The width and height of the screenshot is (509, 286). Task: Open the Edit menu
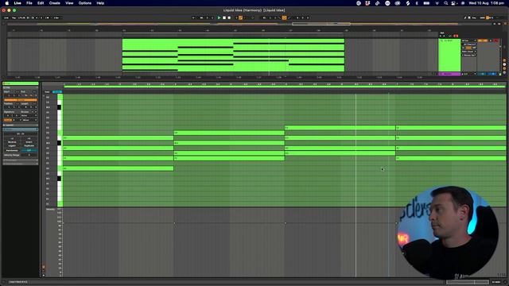[41, 3]
